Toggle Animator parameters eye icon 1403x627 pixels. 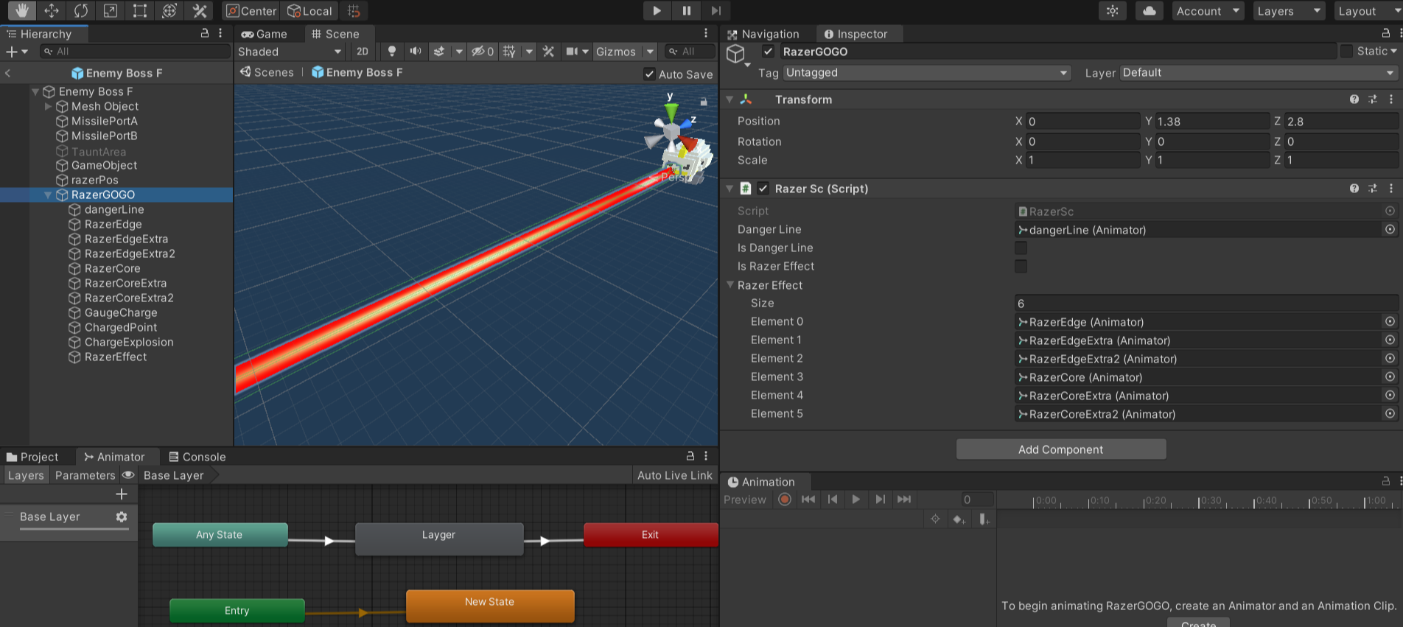128,475
